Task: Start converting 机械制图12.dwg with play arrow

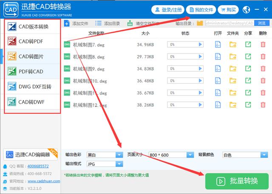Action: point(200,105)
